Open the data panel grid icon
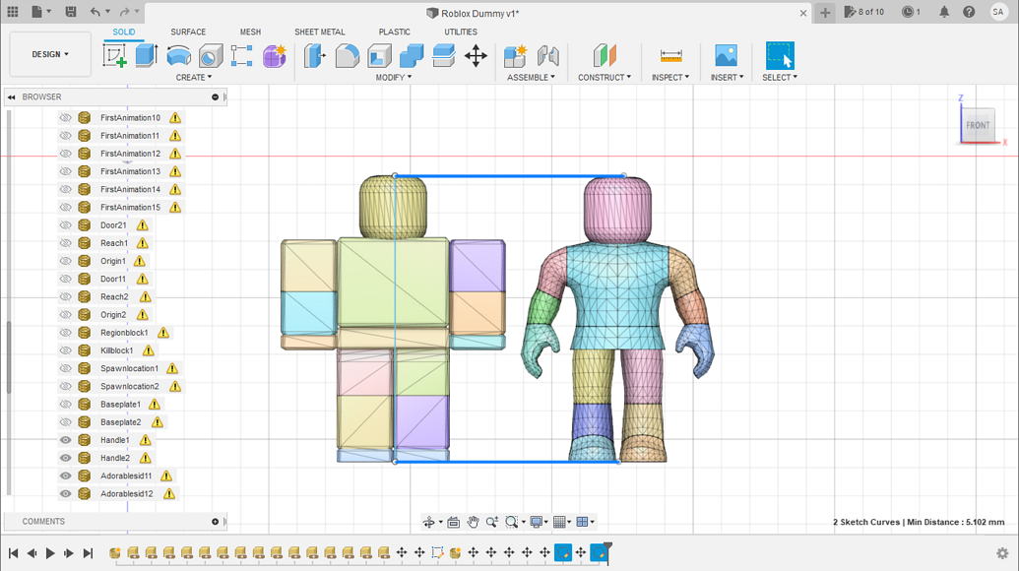This screenshot has width=1019, height=571. pyautogui.click(x=13, y=12)
